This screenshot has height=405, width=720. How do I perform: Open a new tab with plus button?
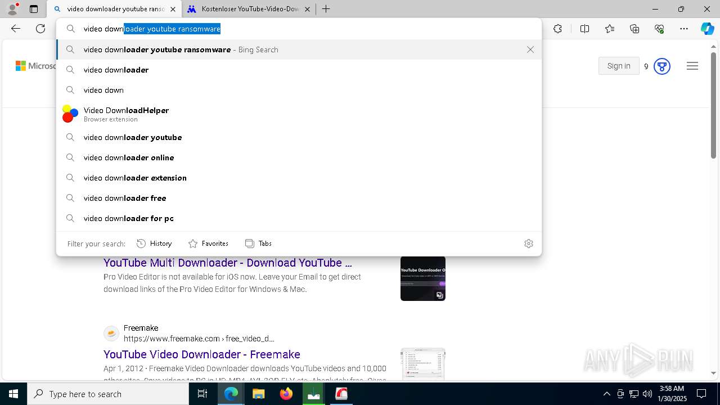(x=326, y=9)
